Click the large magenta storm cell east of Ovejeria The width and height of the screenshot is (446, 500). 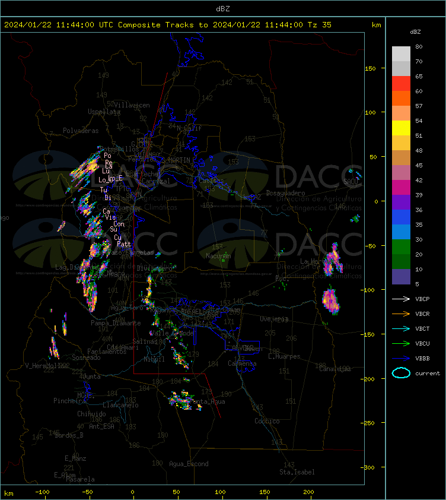point(331,300)
